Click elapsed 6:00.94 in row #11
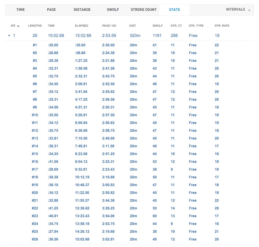 click(x=81, y=123)
